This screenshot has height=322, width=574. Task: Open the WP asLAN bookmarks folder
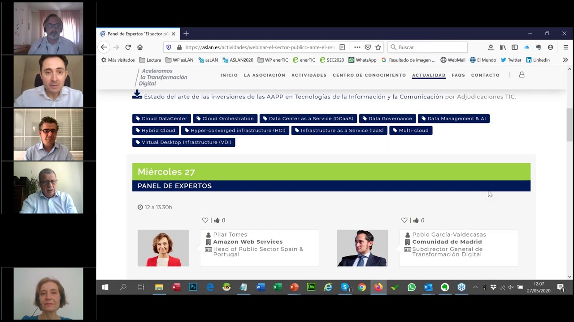[179, 60]
